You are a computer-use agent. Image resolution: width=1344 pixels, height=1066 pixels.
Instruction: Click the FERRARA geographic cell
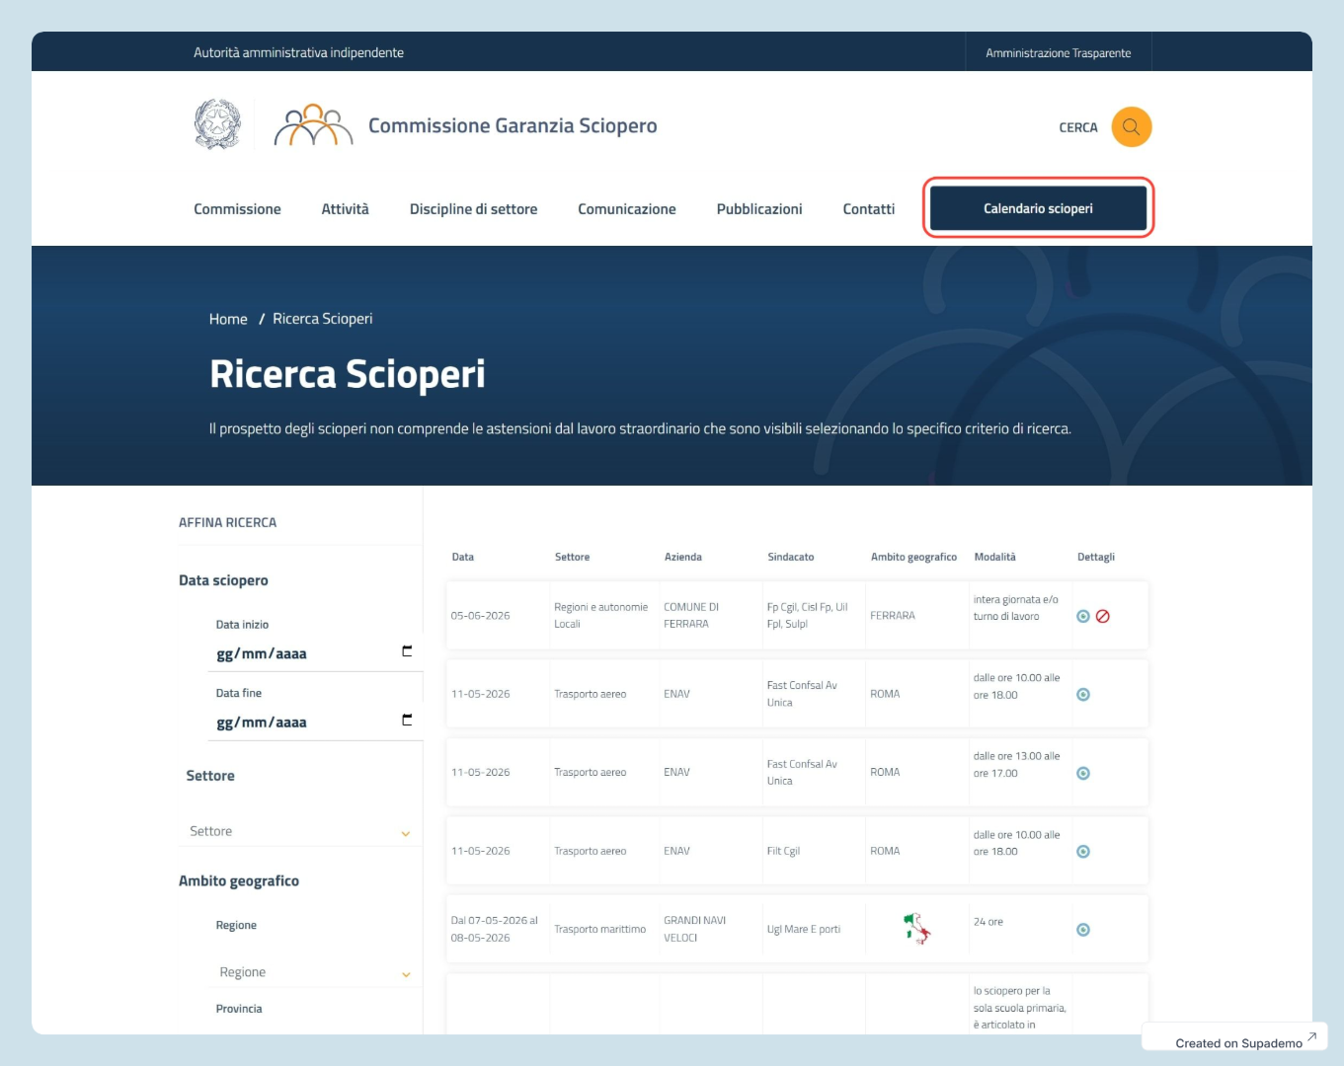click(893, 615)
